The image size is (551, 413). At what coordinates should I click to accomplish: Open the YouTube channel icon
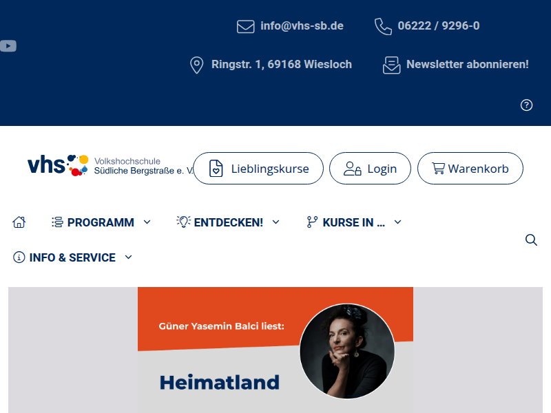(x=8, y=46)
